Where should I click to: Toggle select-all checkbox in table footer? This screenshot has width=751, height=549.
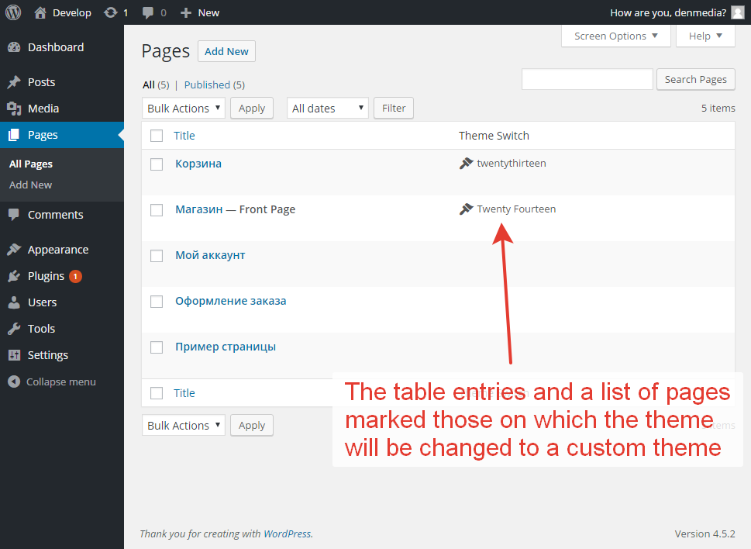click(x=157, y=393)
